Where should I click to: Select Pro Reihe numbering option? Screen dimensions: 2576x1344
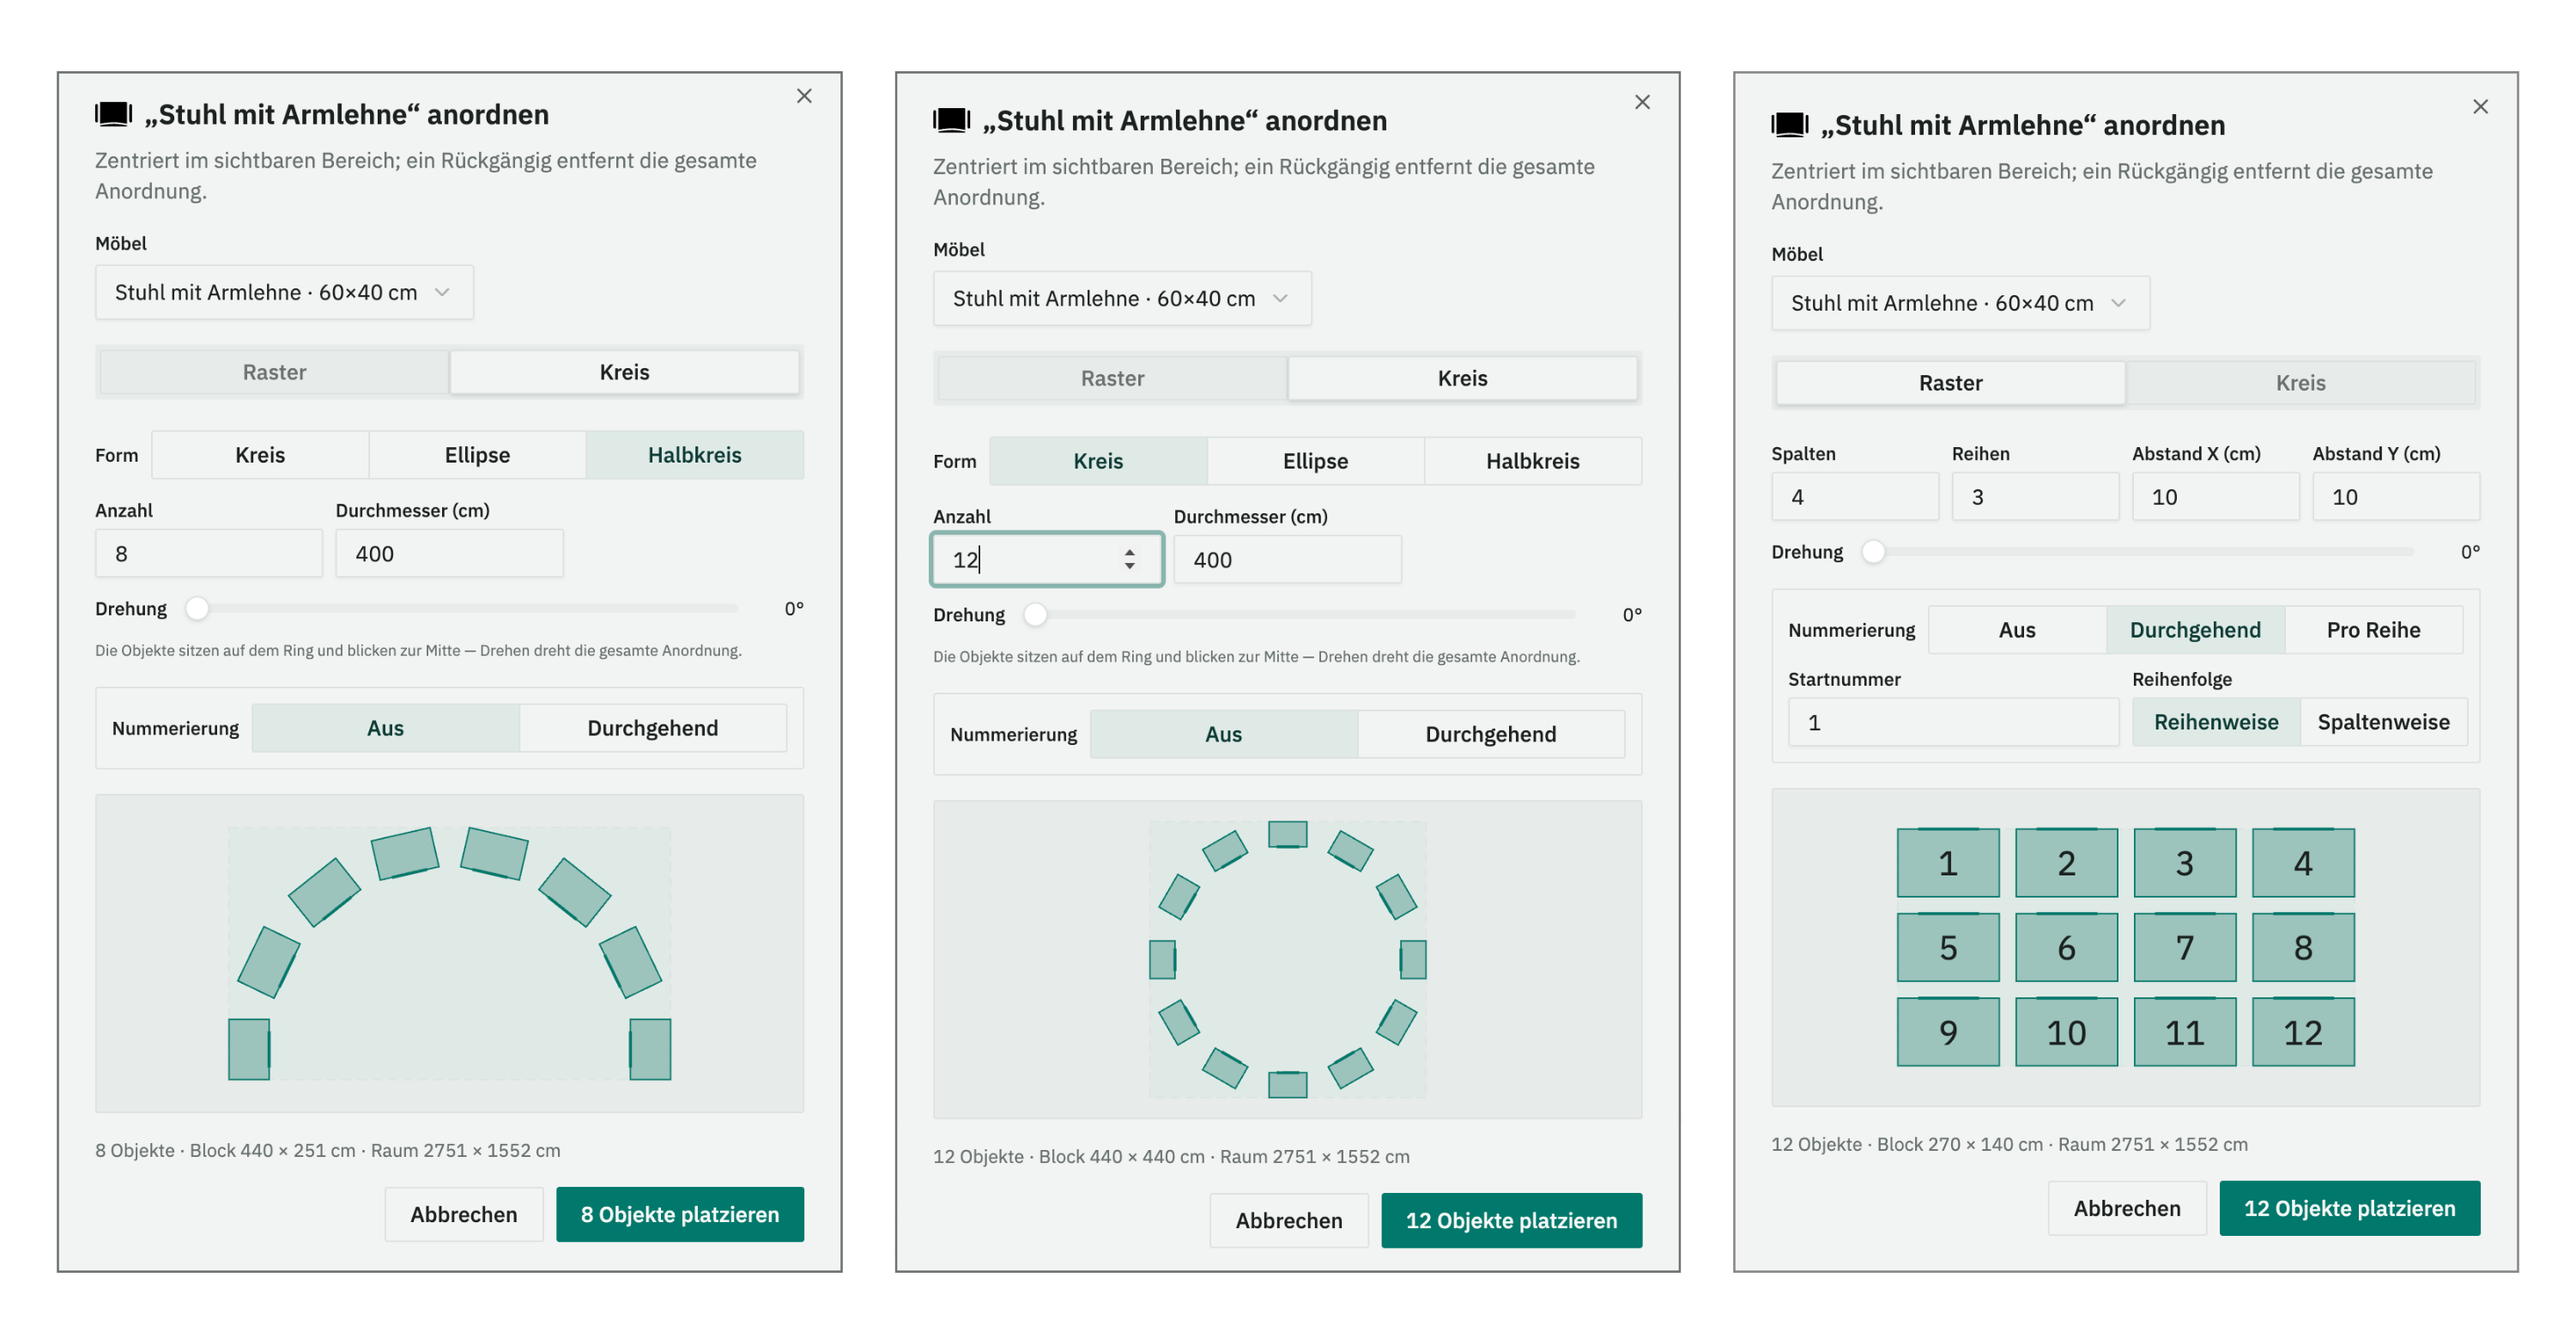pos(2373,630)
